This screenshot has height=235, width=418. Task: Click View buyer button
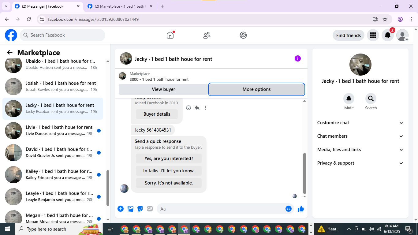163,89
